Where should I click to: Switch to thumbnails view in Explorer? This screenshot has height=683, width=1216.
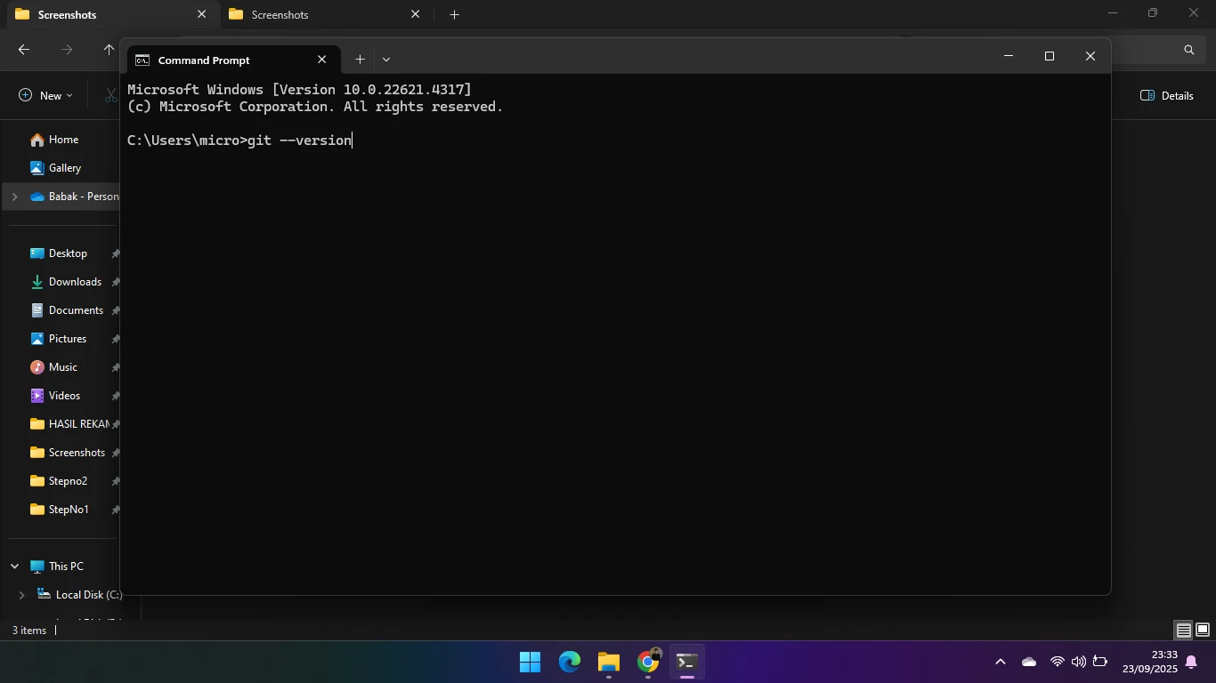click(x=1202, y=631)
